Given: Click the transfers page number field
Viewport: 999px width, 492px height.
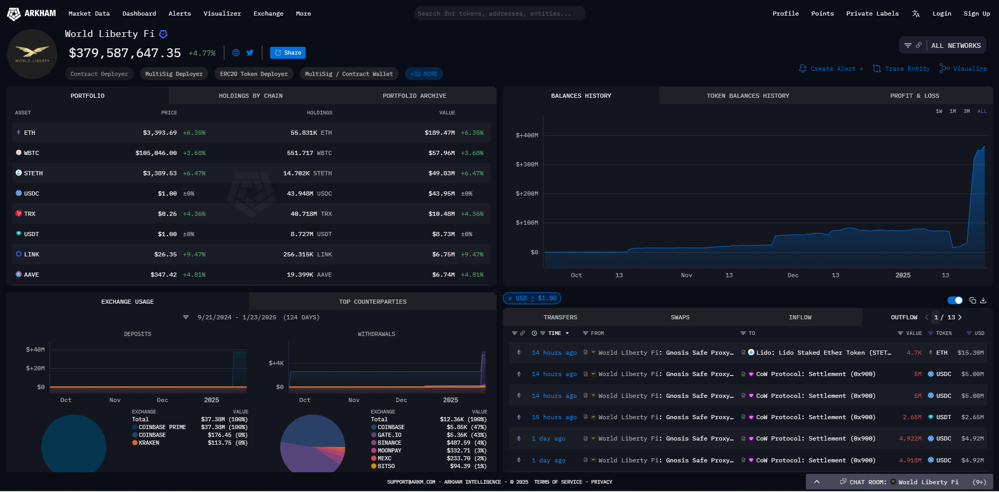Looking at the screenshot, I should [x=936, y=317].
